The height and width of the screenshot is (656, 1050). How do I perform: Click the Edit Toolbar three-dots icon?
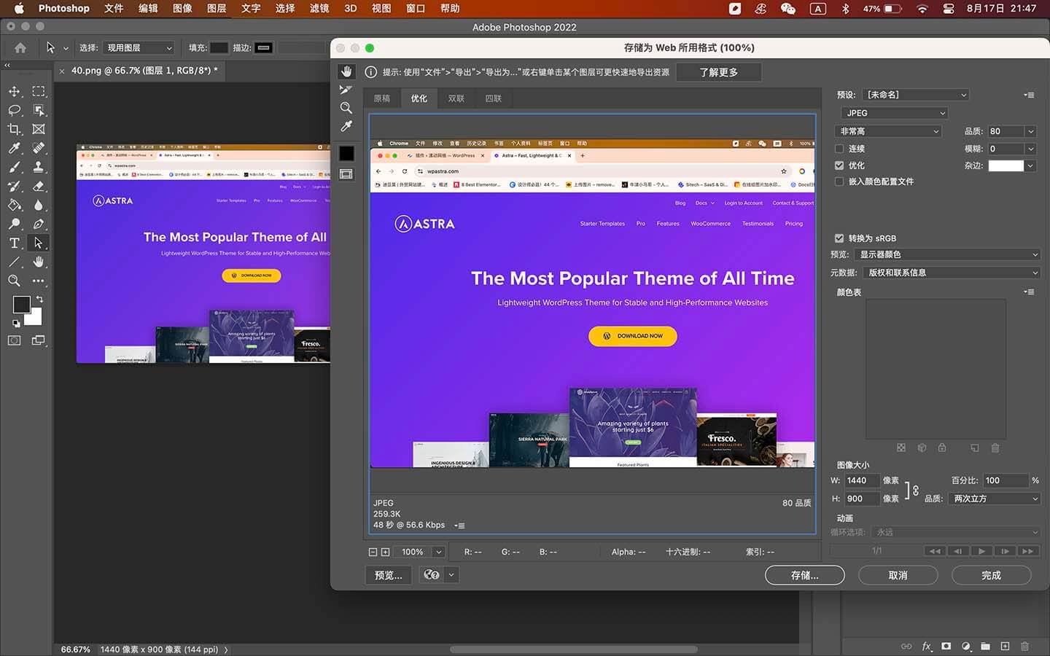click(39, 281)
